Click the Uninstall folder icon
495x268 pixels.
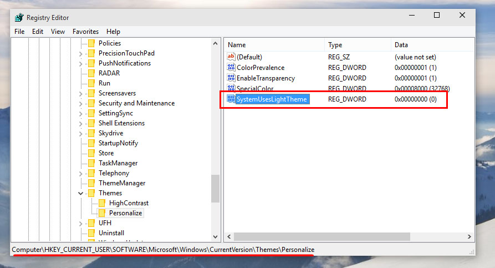pos(91,233)
